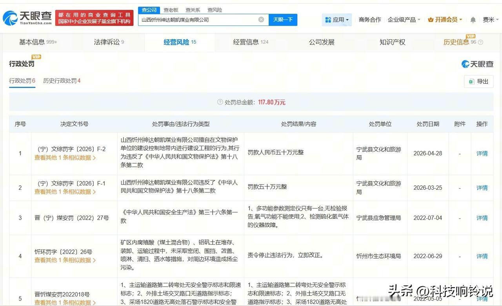Viewport: 502px width, 306px height.
Task: Open the 历史信息 tab
Action: (x=456, y=42)
